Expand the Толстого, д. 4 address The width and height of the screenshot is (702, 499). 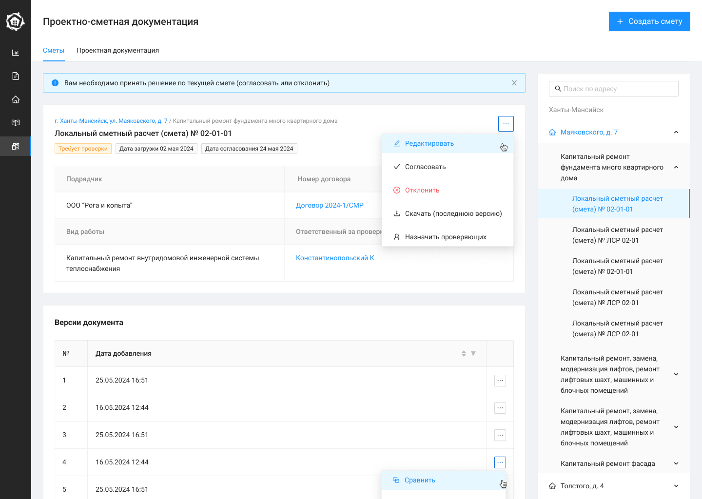pyautogui.click(x=676, y=486)
